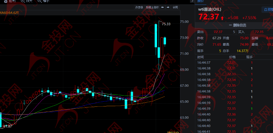Click the 改参数 (change parameters) button

point(139,7)
